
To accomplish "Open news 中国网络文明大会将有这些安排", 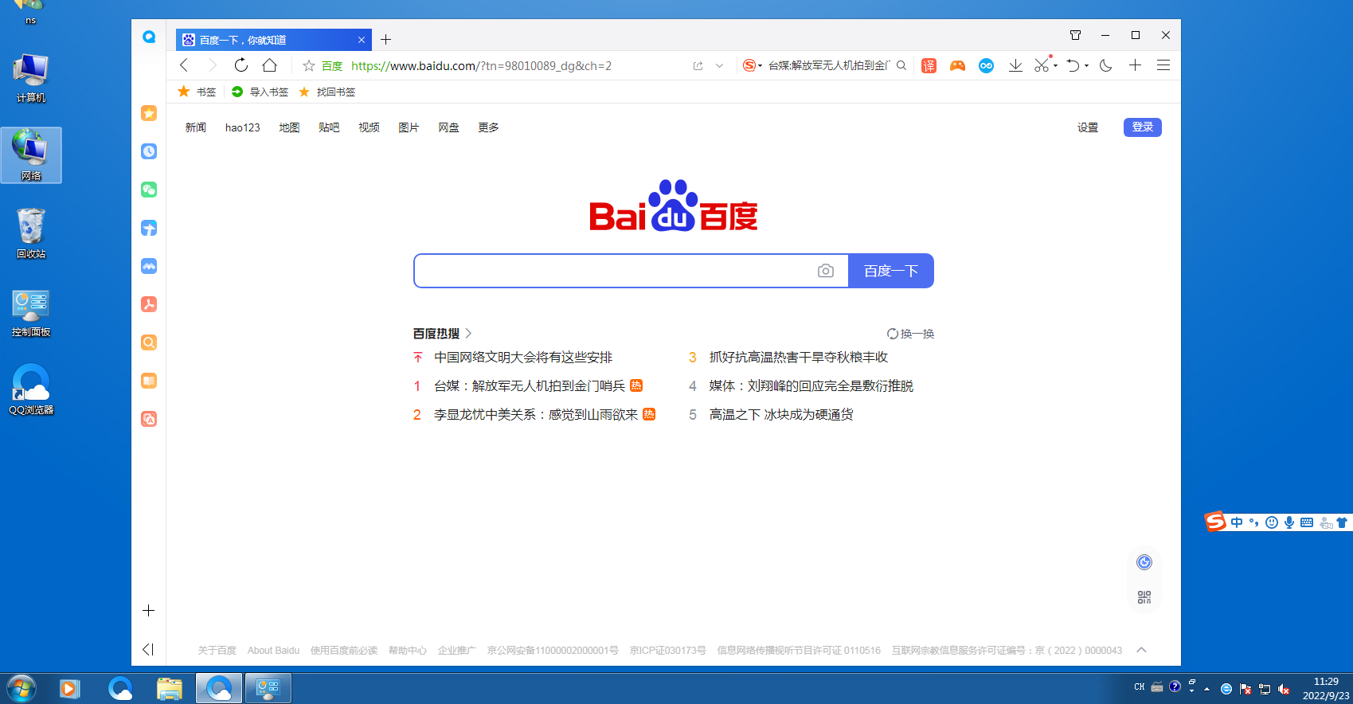I will (x=523, y=358).
